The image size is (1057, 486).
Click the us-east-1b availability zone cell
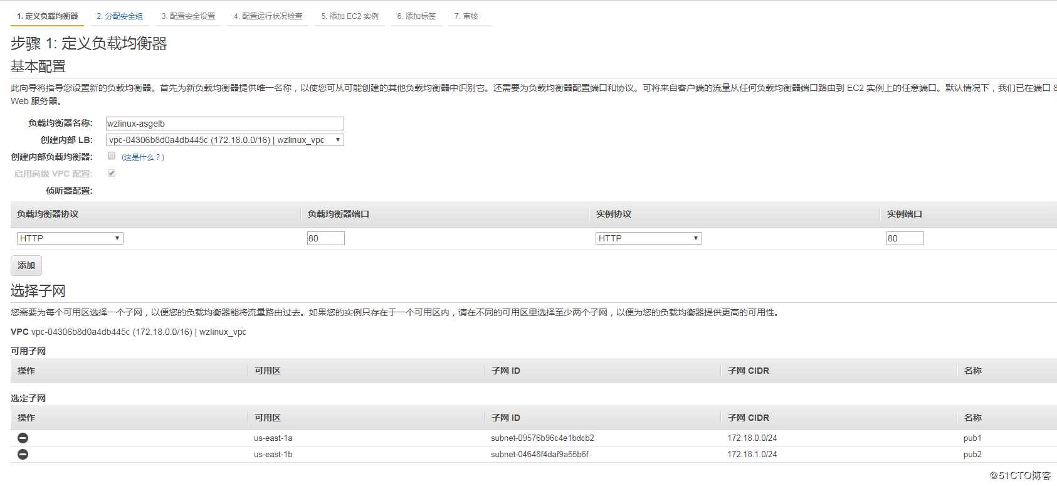pyautogui.click(x=273, y=454)
